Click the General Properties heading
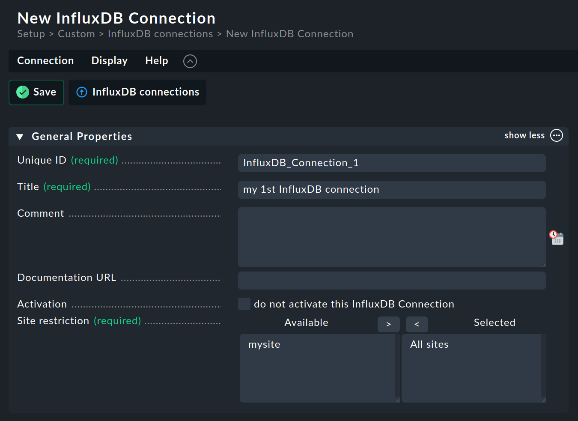This screenshot has width=578, height=421. (82, 137)
